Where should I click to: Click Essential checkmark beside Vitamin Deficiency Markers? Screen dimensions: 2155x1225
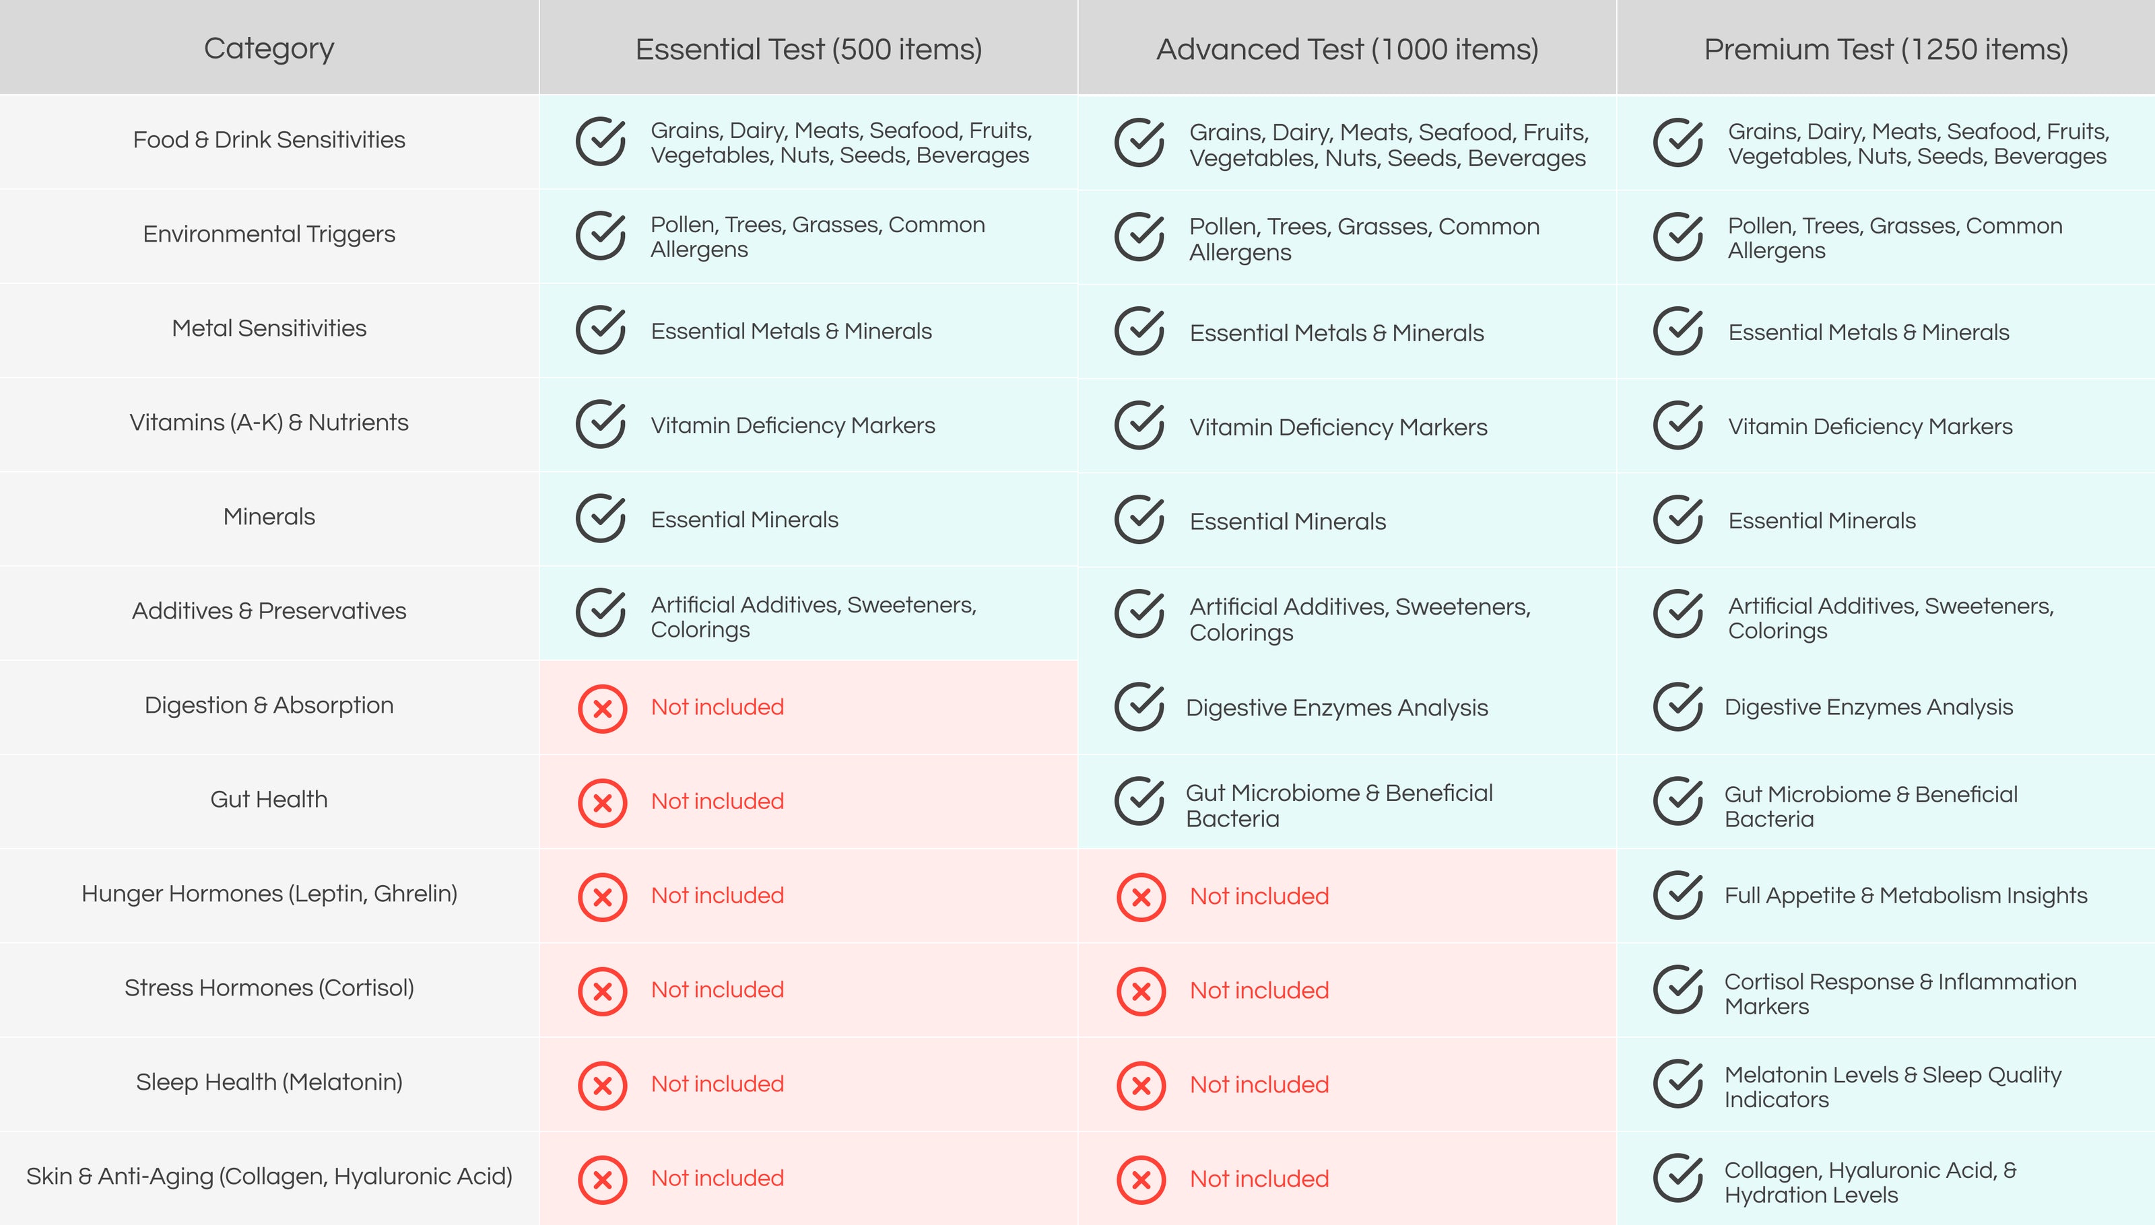click(600, 424)
